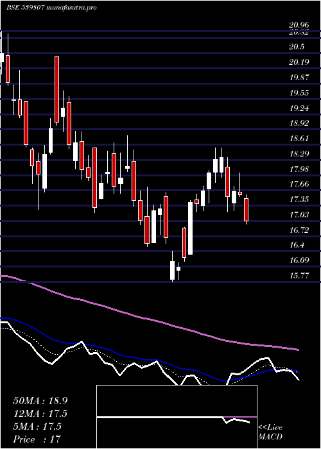Click the long white candle rising to 17.4
Image resolution: width=321 pixels, height=449 pixels.
(x=190, y=228)
